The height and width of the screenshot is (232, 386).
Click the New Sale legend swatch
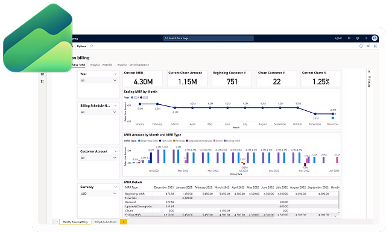[x=160, y=141]
